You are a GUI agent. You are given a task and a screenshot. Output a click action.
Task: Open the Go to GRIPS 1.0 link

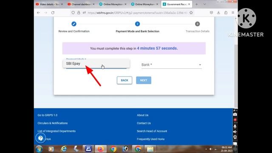(47, 115)
